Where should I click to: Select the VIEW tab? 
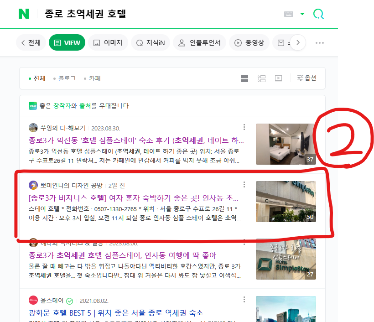[67, 43]
